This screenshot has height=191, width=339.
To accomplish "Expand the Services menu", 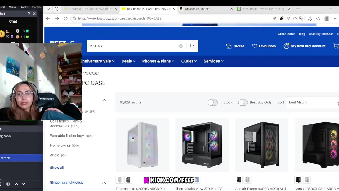I will 213,61.
